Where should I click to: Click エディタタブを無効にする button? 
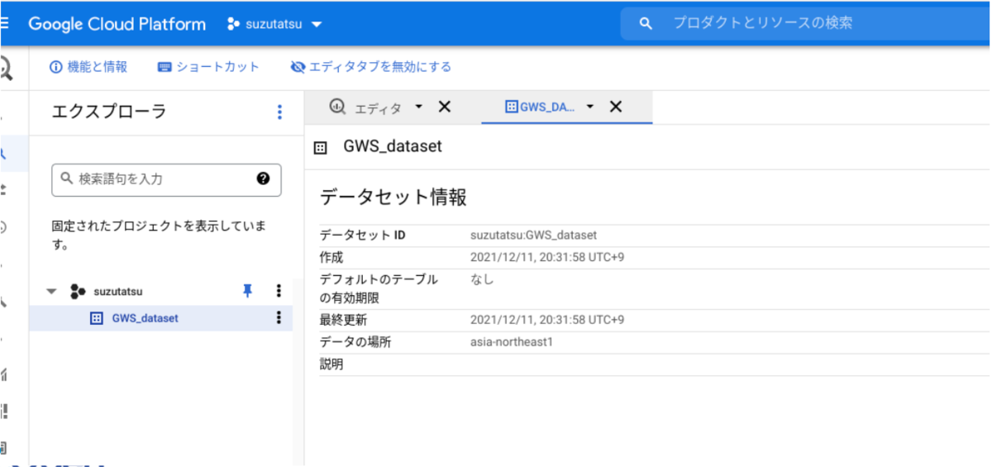pyautogui.click(x=371, y=67)
